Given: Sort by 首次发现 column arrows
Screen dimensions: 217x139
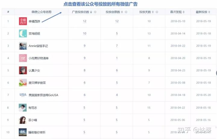Looking at the screenshot, I should point(184,12).
